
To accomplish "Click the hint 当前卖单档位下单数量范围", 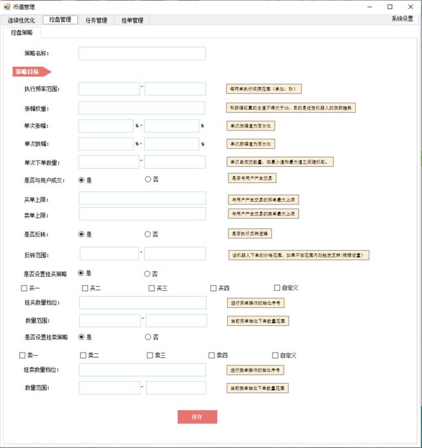I will [258, 388].
